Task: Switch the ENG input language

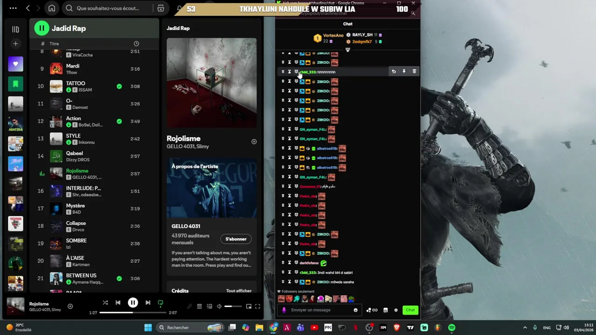Action: [547, 328]
